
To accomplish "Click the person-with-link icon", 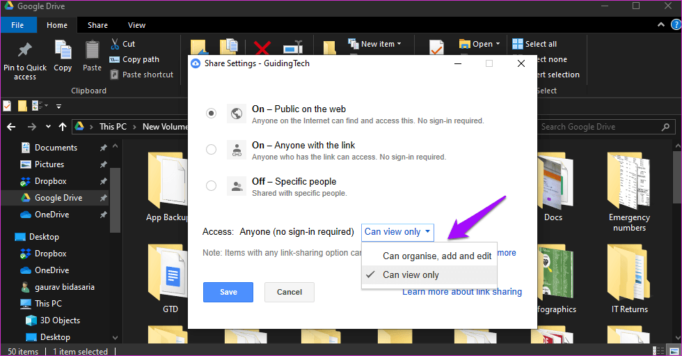I will (237, 150).
